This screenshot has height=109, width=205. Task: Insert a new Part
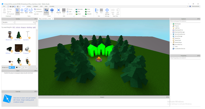(x=52, y=10)
